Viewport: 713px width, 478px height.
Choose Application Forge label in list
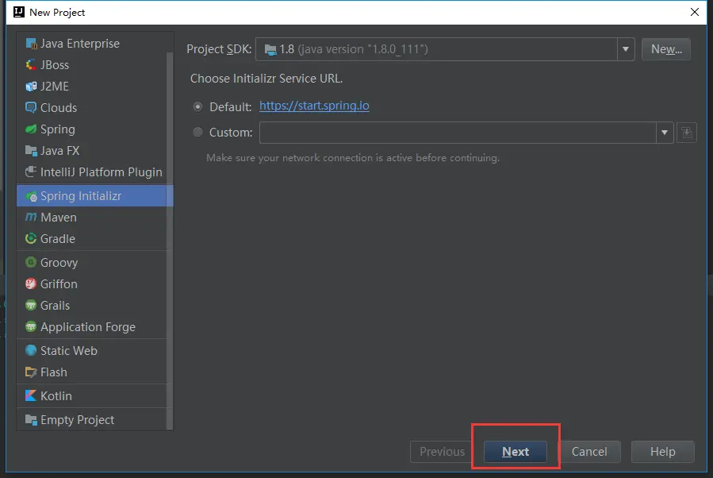click(88, 327)
